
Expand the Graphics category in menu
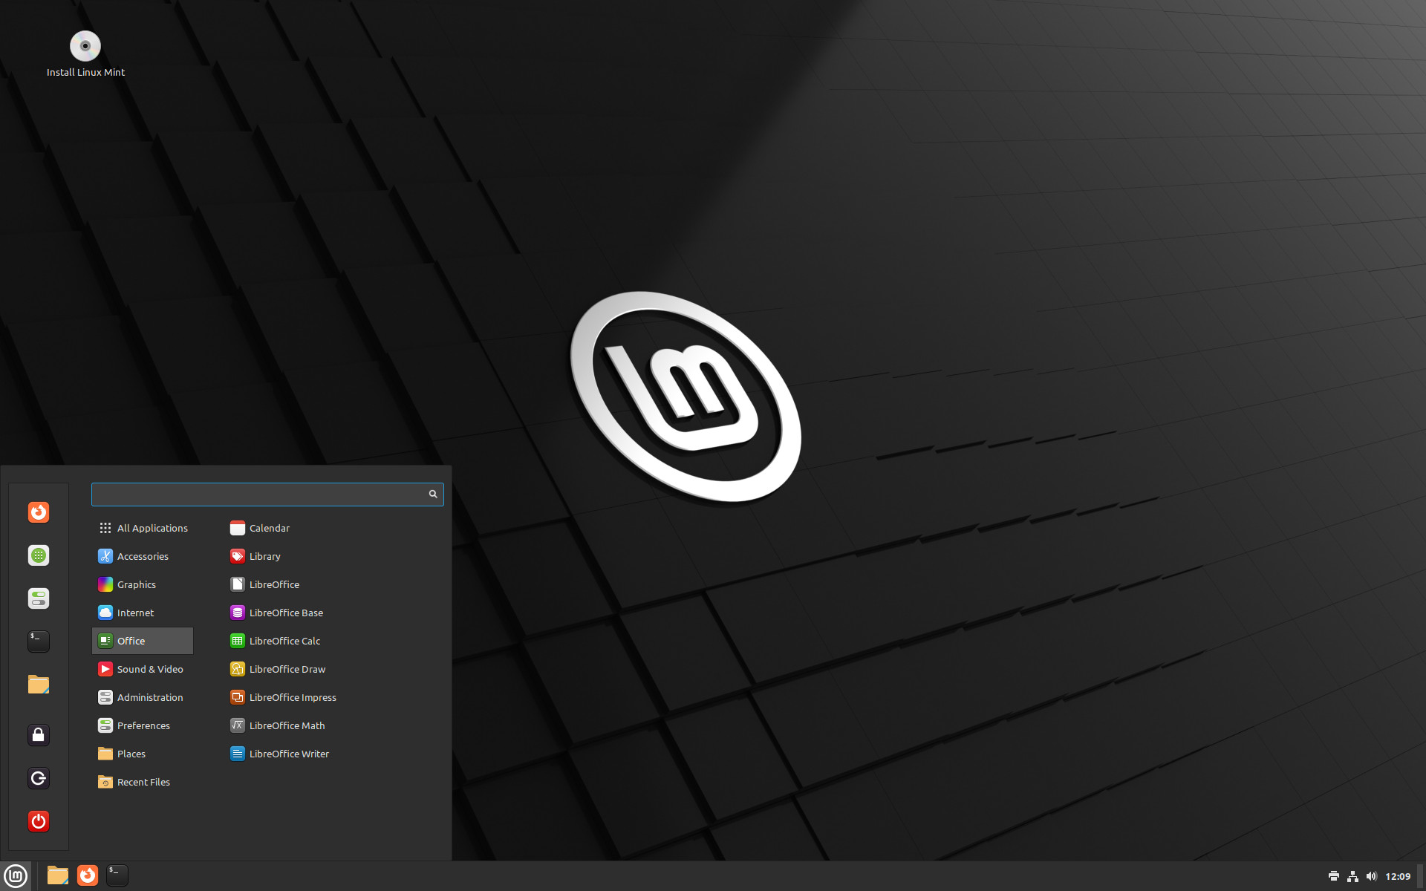pyautogui.click(x=137, y=584)
